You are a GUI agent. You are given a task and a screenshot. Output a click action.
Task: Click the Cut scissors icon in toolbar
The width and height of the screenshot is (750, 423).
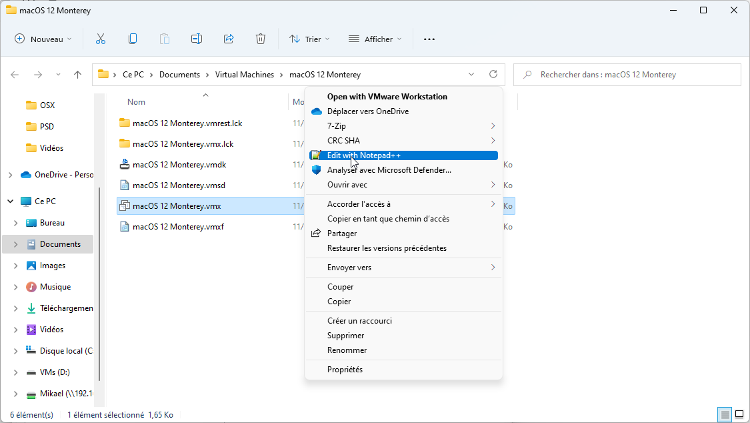point(101,39)
